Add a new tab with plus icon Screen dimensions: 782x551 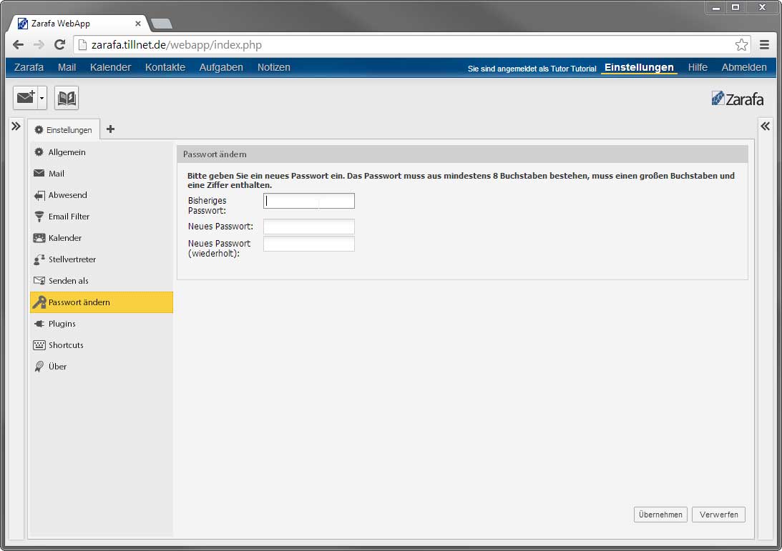click(110, 129)
